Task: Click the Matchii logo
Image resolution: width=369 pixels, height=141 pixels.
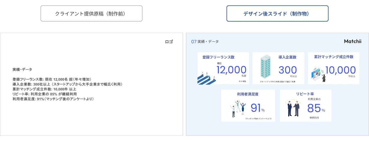Action: click(352, 42)
